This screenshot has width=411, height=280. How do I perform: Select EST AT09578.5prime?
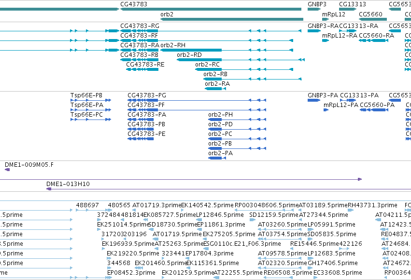pos(283,253)
